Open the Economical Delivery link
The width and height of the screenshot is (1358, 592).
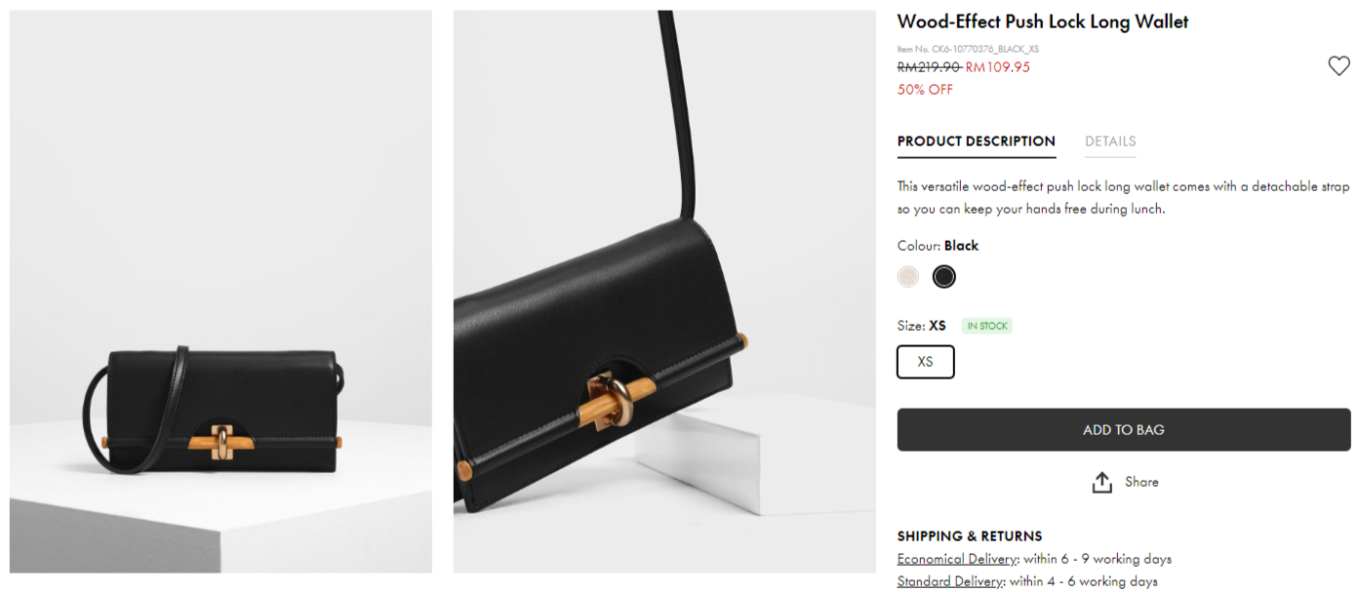957,559
